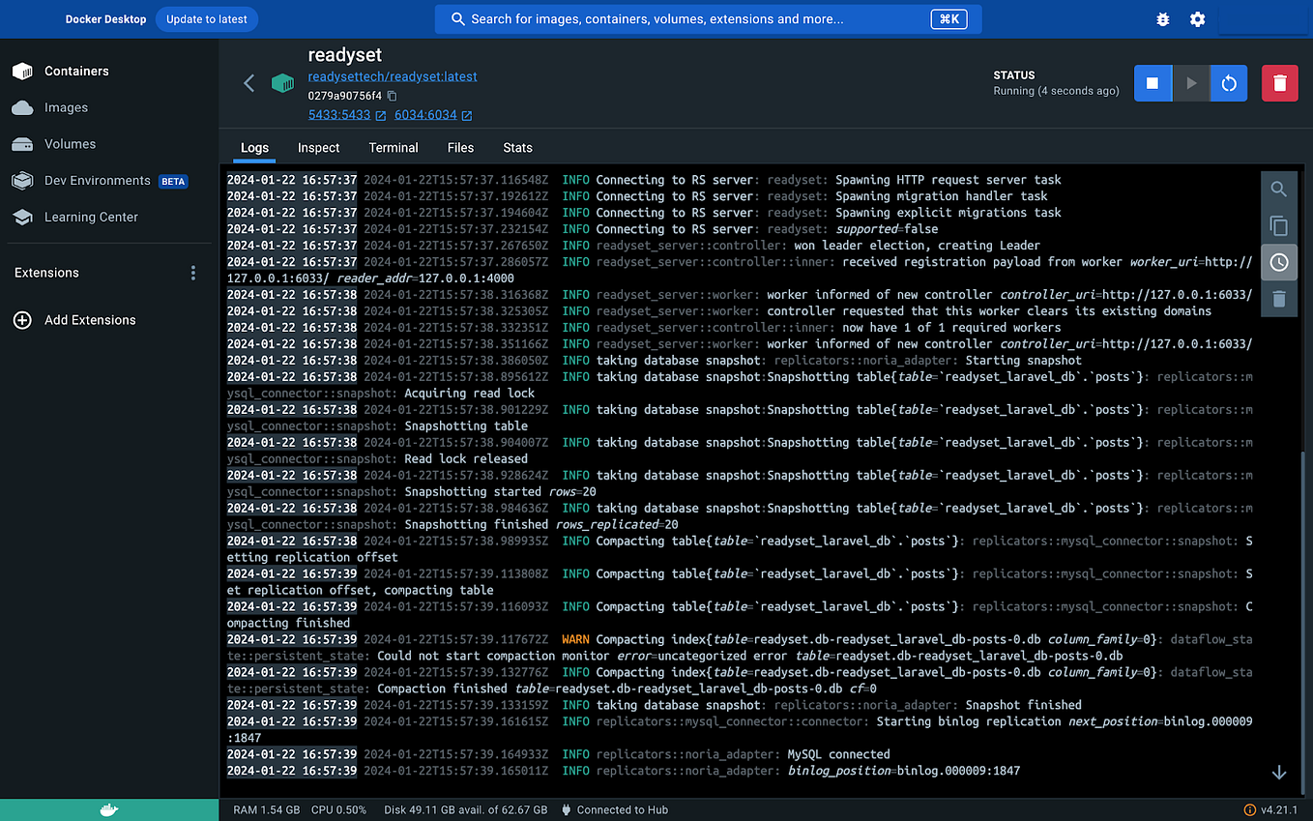Jump to latest logs with down arrow
Viewport: 1313px width, 821px height.
[x=1278, y=773]
